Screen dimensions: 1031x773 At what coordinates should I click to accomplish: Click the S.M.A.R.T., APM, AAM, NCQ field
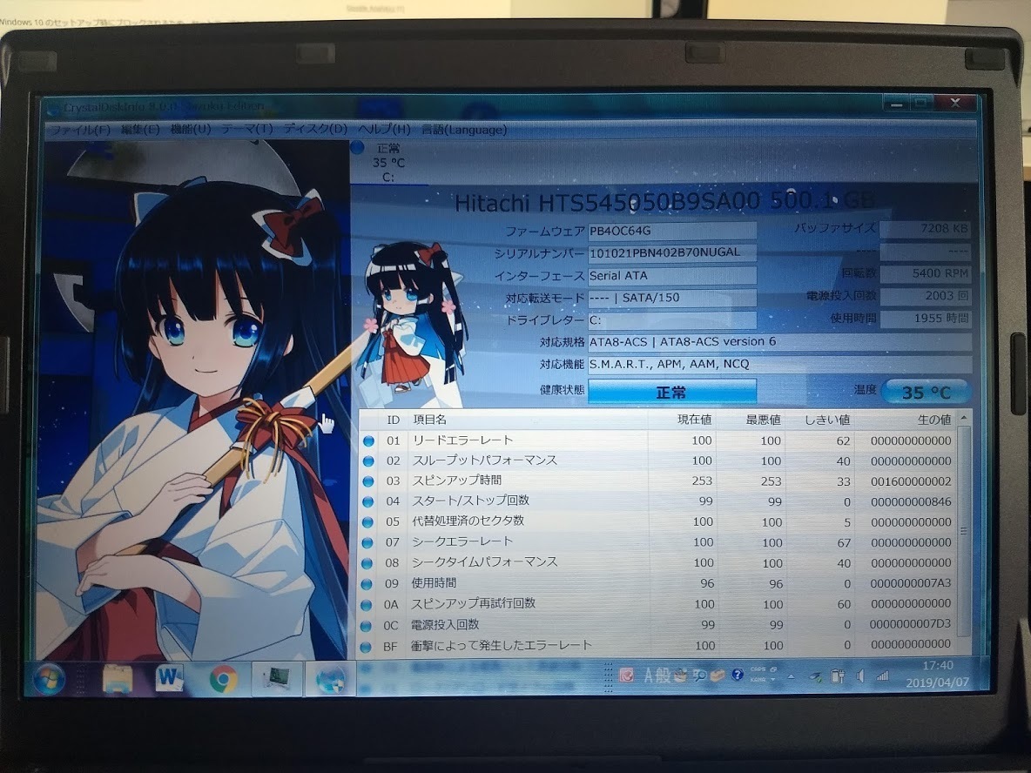pos(779,364)
